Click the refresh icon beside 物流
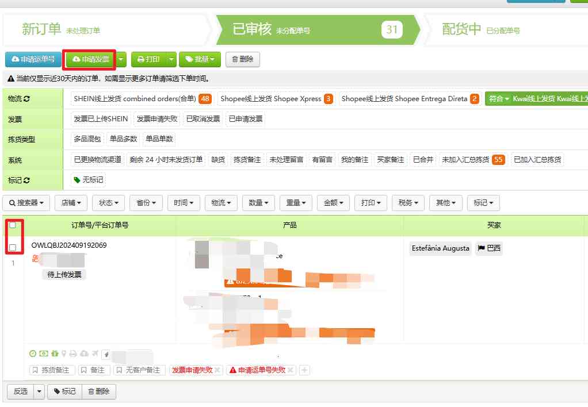The image size is (588, 407). click(x=26, y=99)
